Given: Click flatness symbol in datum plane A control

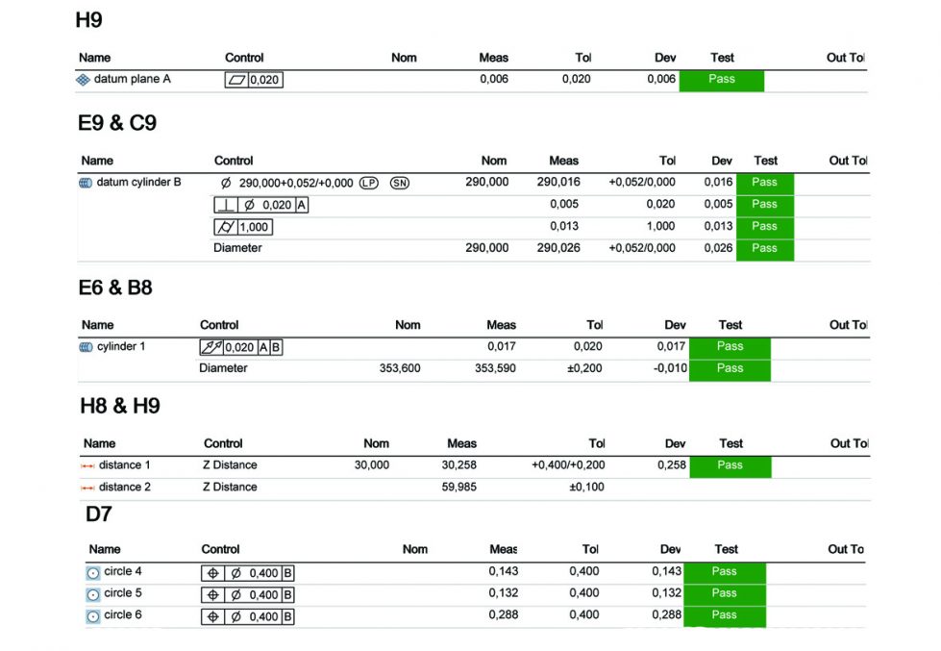Looking at the screenshot, I should (236, 81).
